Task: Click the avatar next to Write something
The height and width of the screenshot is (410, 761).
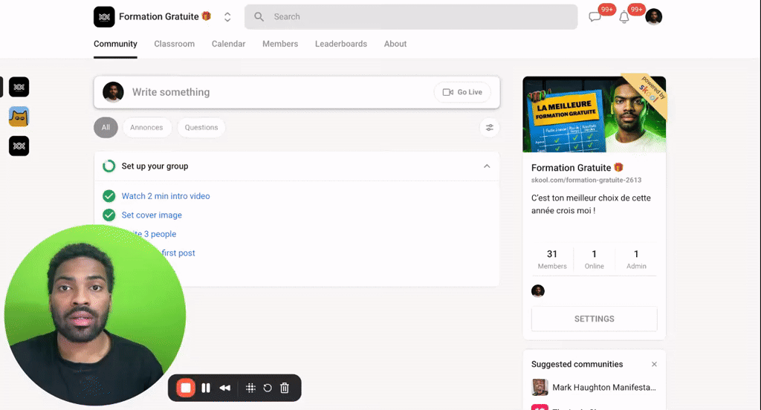Action: (113, 92)
